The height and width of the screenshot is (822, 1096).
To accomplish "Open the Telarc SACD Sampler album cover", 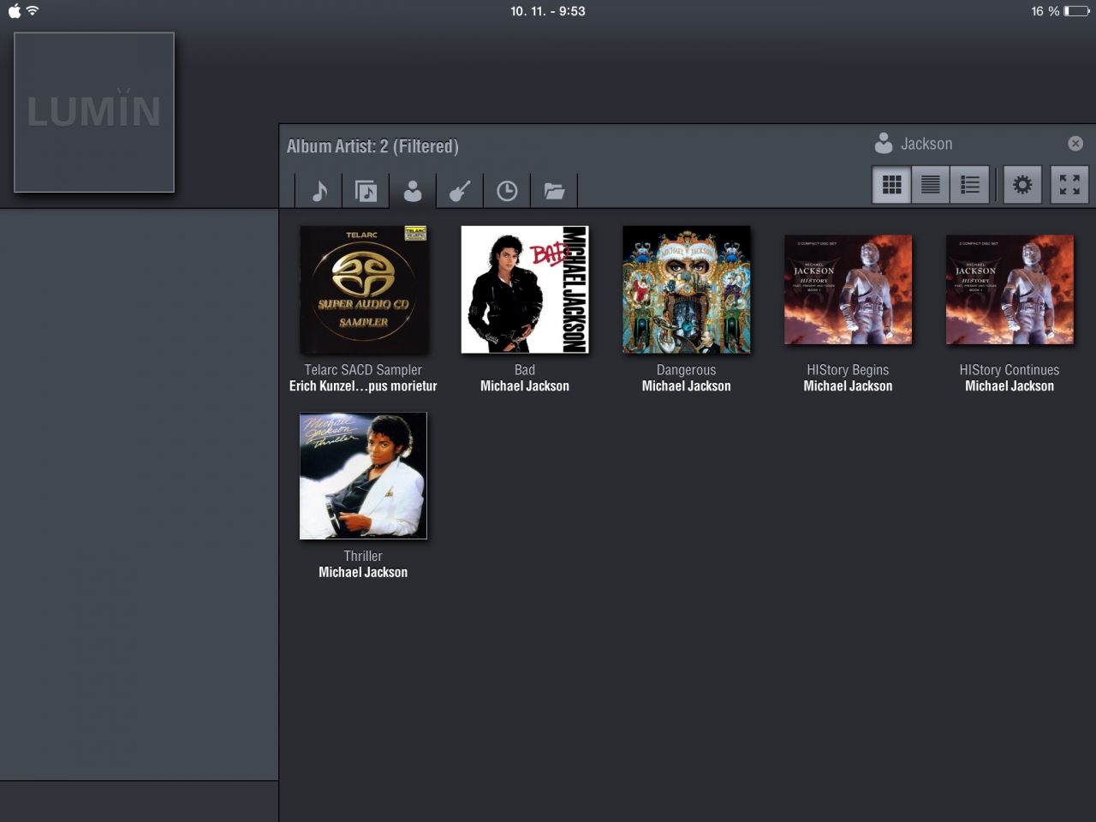I will coord(363,289).
